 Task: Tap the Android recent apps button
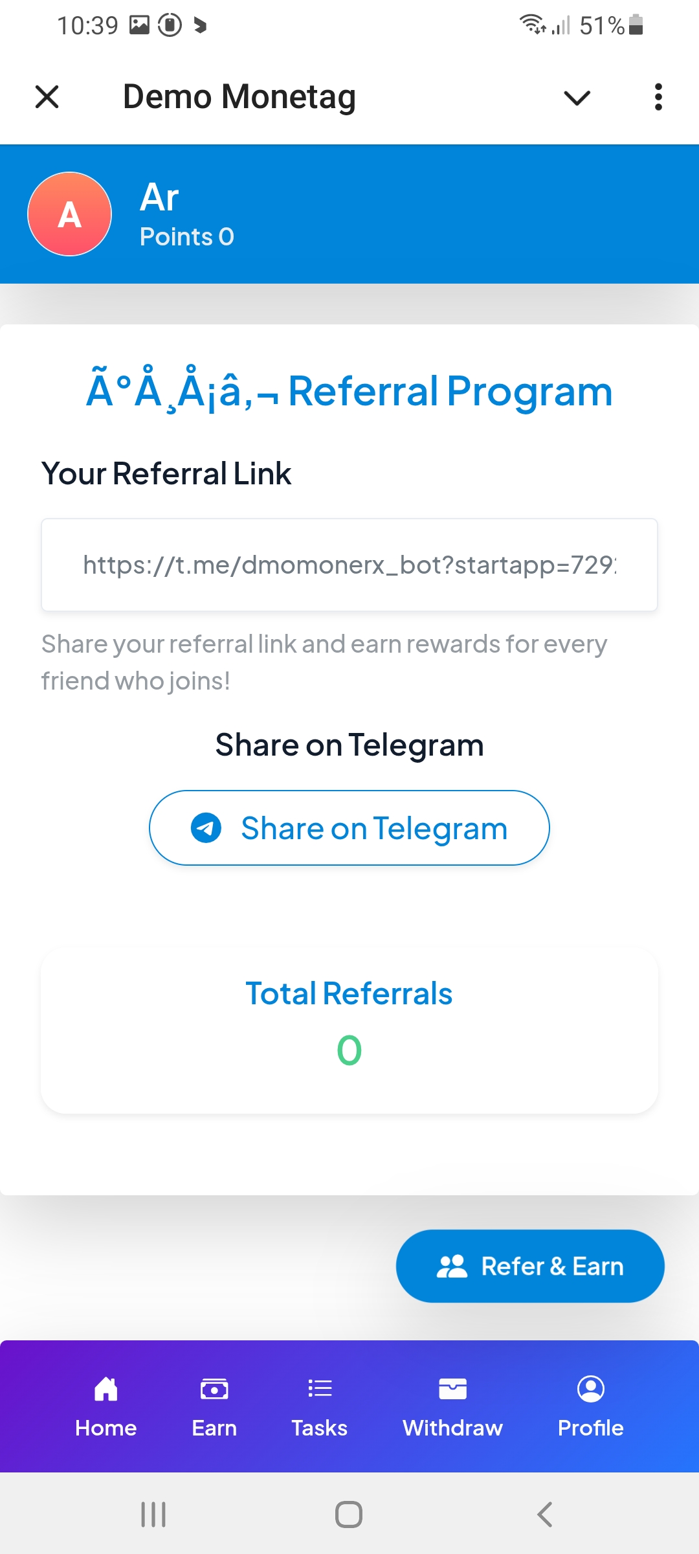(153, 1515)
